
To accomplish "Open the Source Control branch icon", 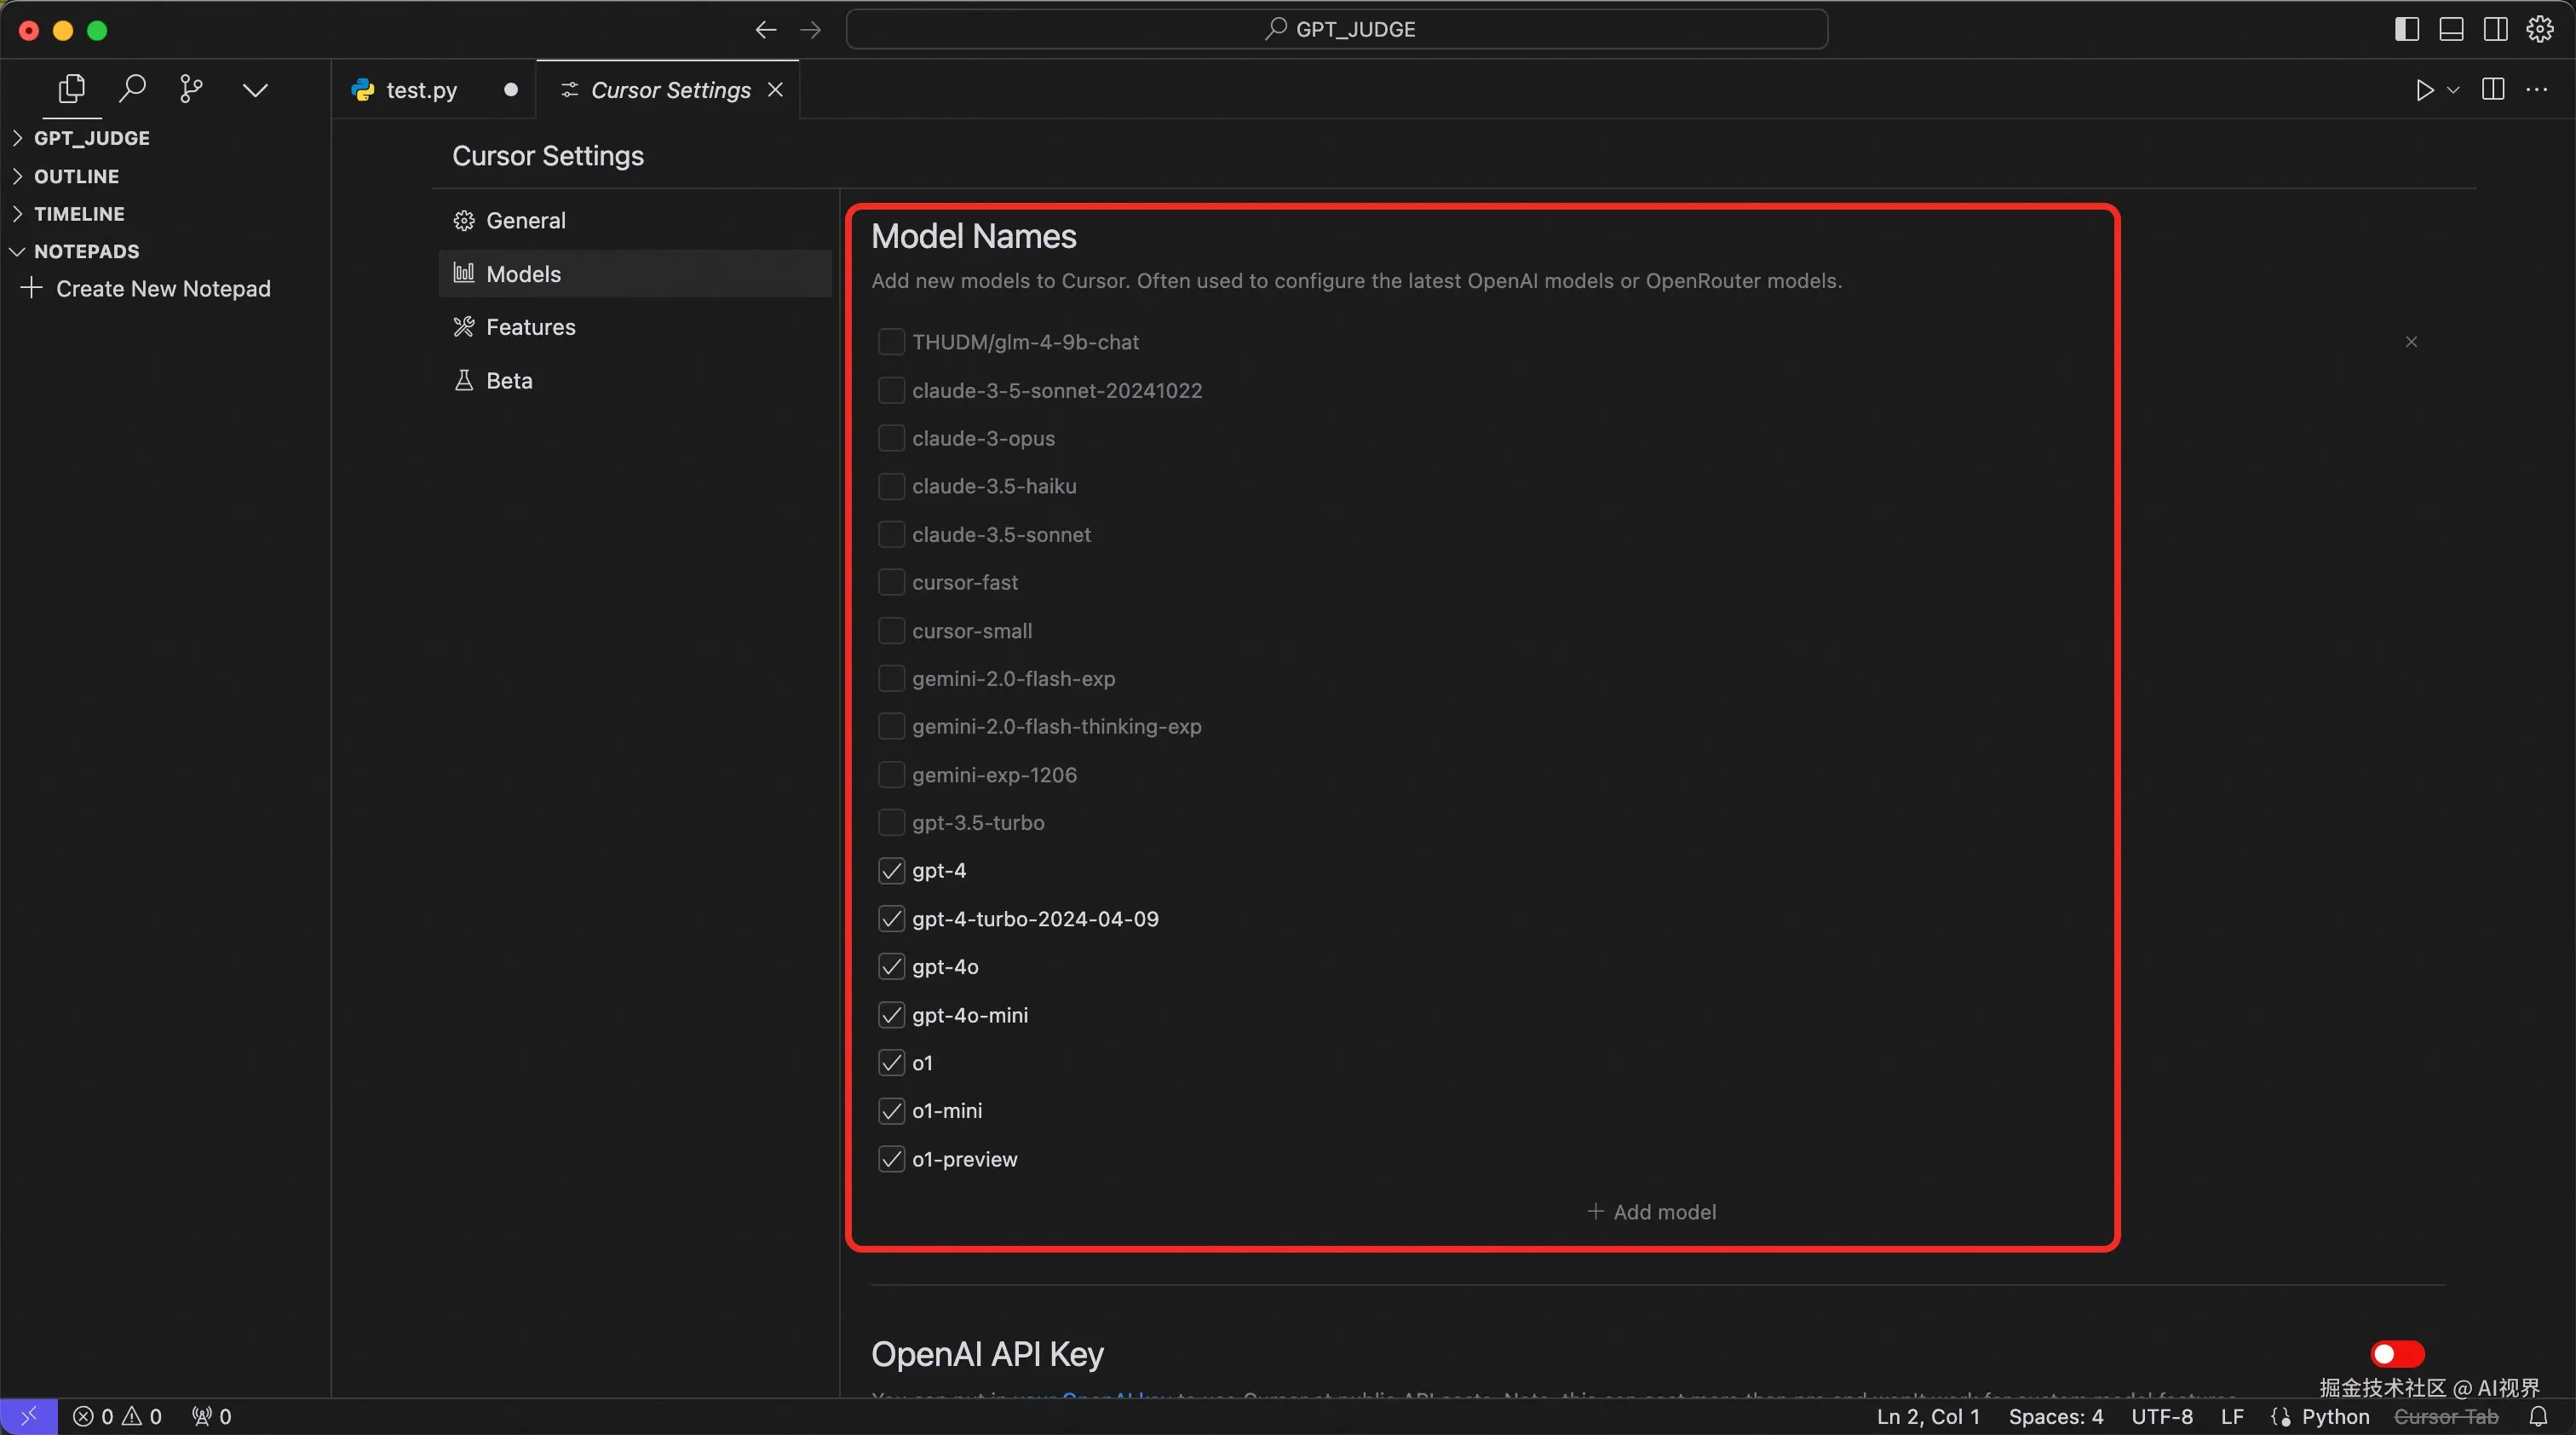I will point(191,89).
